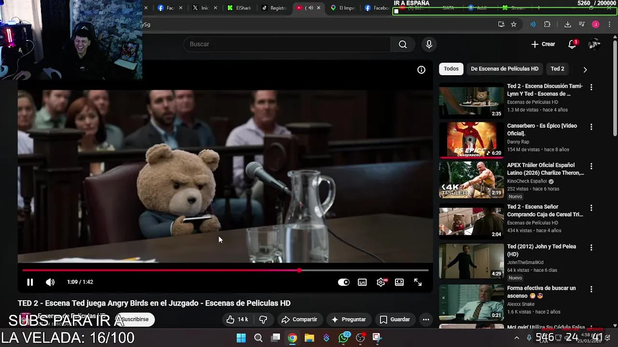Open Chrome profile avatar J
The height and width of the screenshot is (347, 618).
(596, 25)
